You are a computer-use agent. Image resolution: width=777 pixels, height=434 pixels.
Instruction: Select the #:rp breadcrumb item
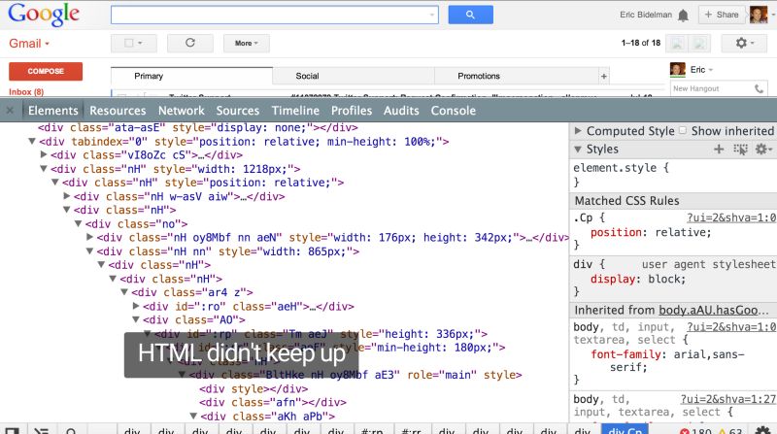[372, 430]
